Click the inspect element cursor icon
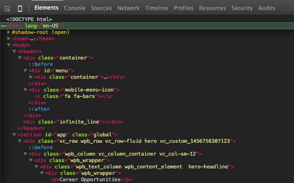Viewport: 294px width, 183px height. (8, 8)
